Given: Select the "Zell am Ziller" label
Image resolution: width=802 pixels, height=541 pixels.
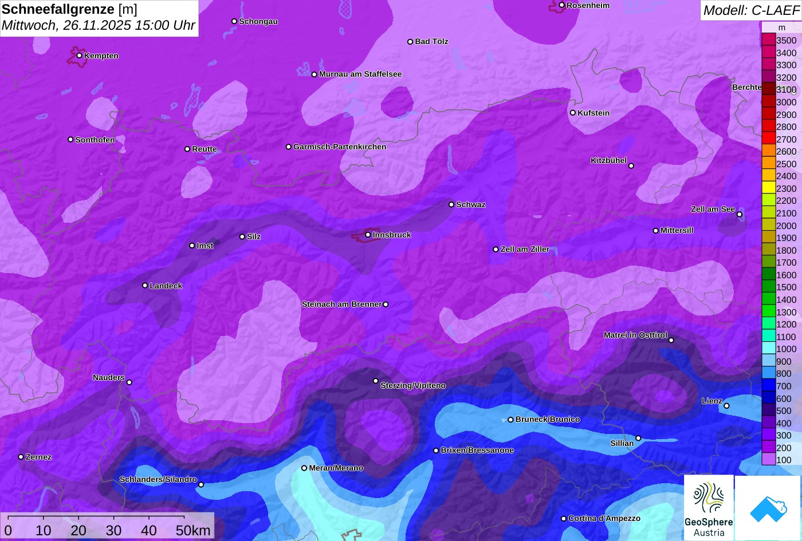Looking at the screenshot, I should pyautogui.click(x=525, y=250).
